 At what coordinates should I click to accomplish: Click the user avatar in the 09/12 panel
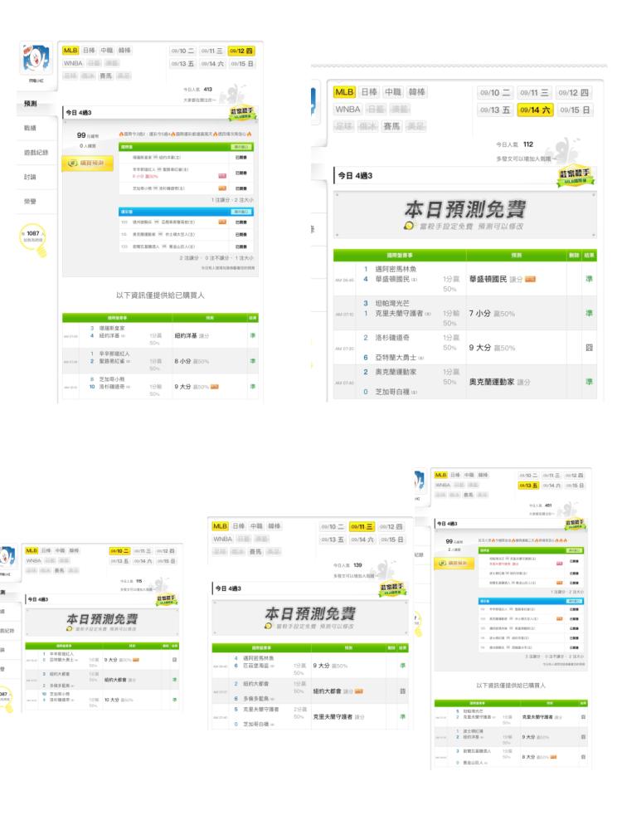36,58
